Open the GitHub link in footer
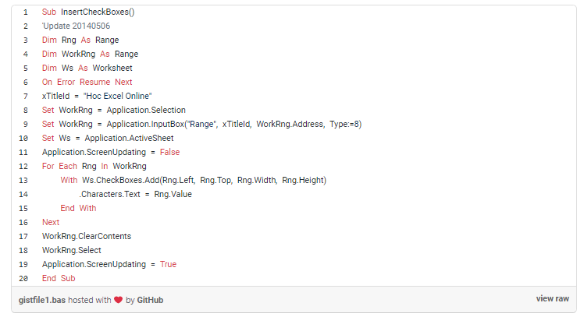This screenshot has height=317, width=584. click(150, 300)
